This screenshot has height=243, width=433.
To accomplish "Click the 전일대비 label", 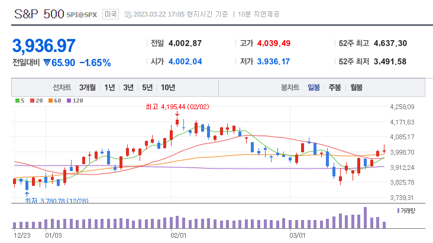I will [26, 63].
